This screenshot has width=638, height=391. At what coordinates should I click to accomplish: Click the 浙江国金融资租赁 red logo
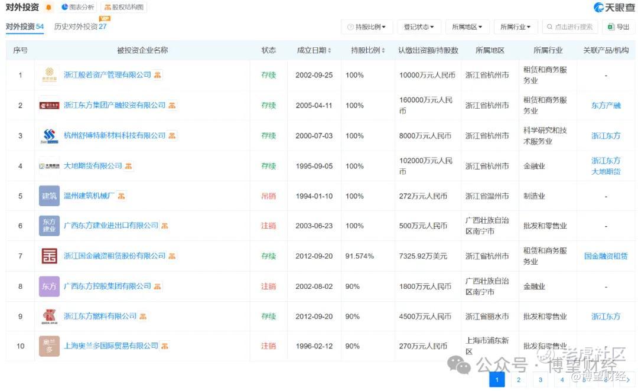(49, 256)
